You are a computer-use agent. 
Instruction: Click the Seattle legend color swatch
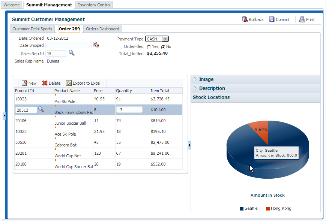click(x=241, y=209)
